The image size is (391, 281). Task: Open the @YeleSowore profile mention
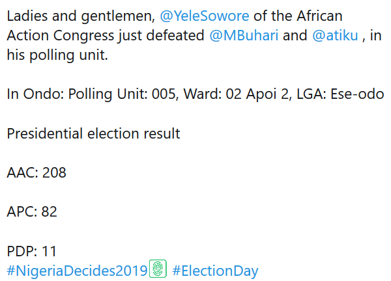204,16
